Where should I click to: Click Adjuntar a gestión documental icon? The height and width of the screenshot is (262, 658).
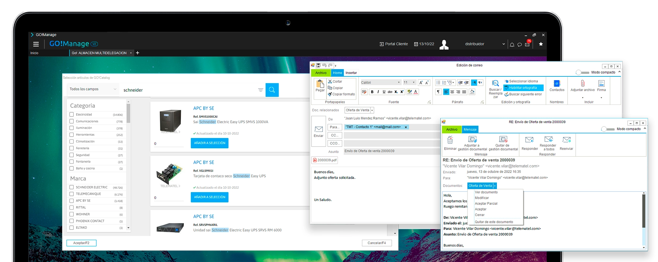click(472, 143)
